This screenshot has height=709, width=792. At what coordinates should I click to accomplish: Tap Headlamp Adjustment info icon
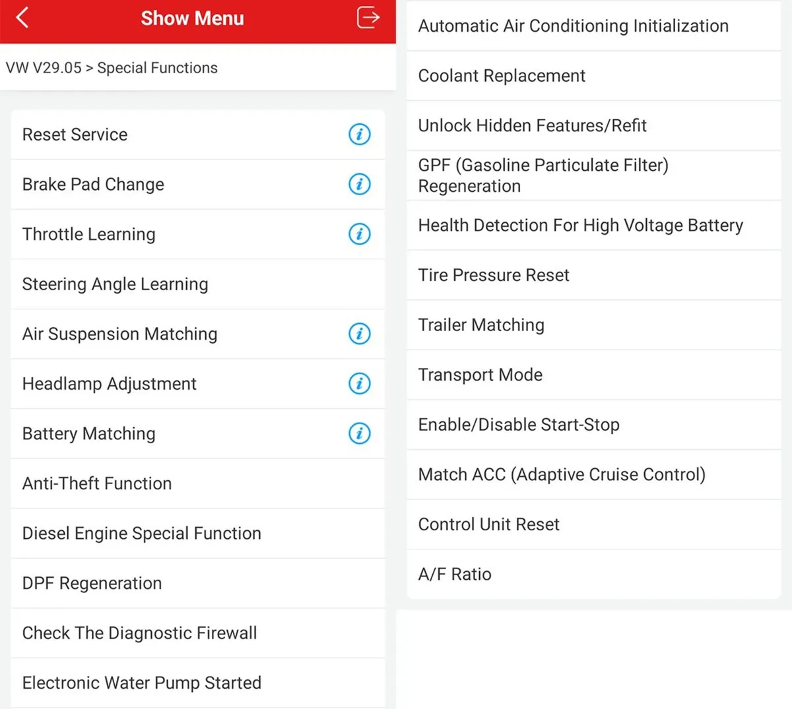click(x=359, y=383)
